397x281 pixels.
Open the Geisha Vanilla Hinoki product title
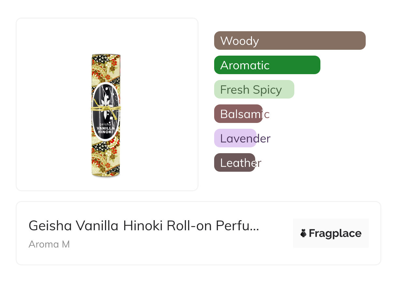[143, 226]
